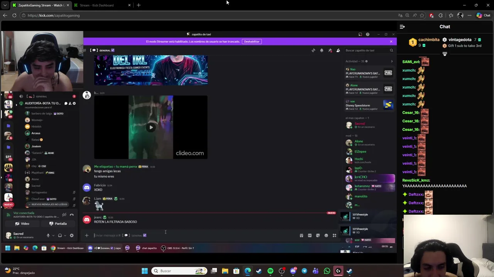Click the plus attachment button in message bar
Screen dimensions: 494x277
click(x=87, y=235)
